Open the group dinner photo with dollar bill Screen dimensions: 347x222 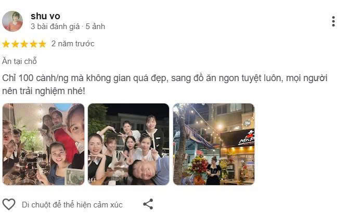click(43, 144)
